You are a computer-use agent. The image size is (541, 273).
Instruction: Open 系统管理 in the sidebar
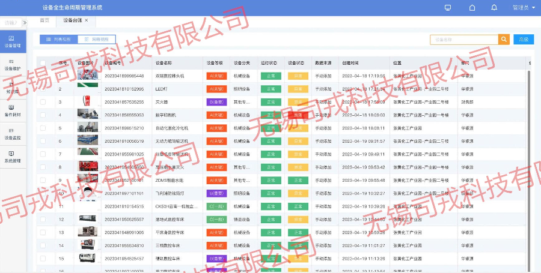[x=12, y=157]
